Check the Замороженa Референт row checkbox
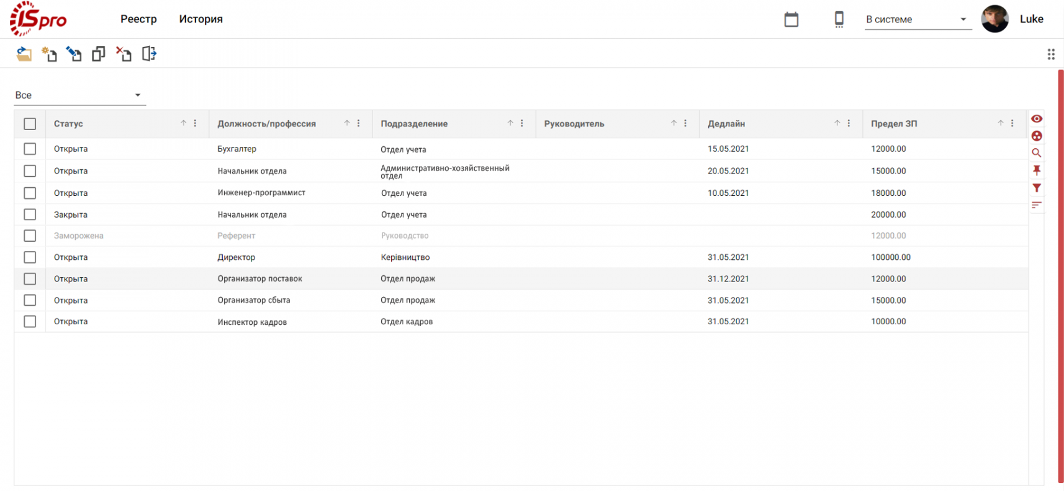 pyautogui.click(x=30, y=236)
